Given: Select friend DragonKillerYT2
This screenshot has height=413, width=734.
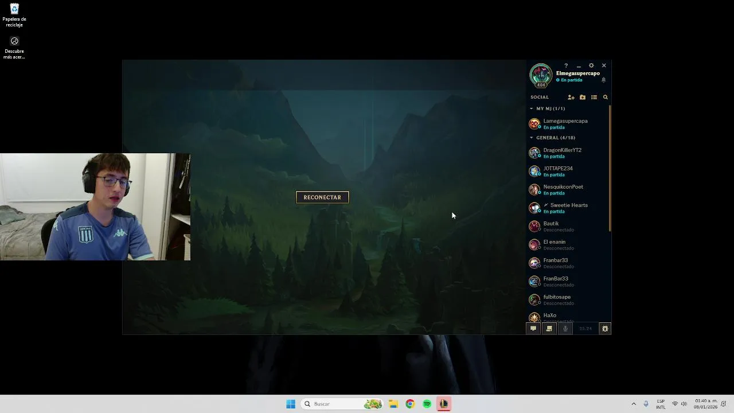Looking at the screenshot, I should pos(568,153).
